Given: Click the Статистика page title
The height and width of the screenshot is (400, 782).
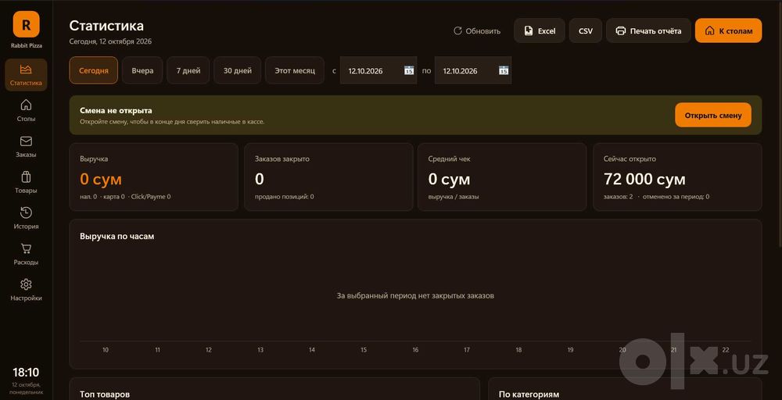Looking at the screenshot, I should [x=106, y=26].
